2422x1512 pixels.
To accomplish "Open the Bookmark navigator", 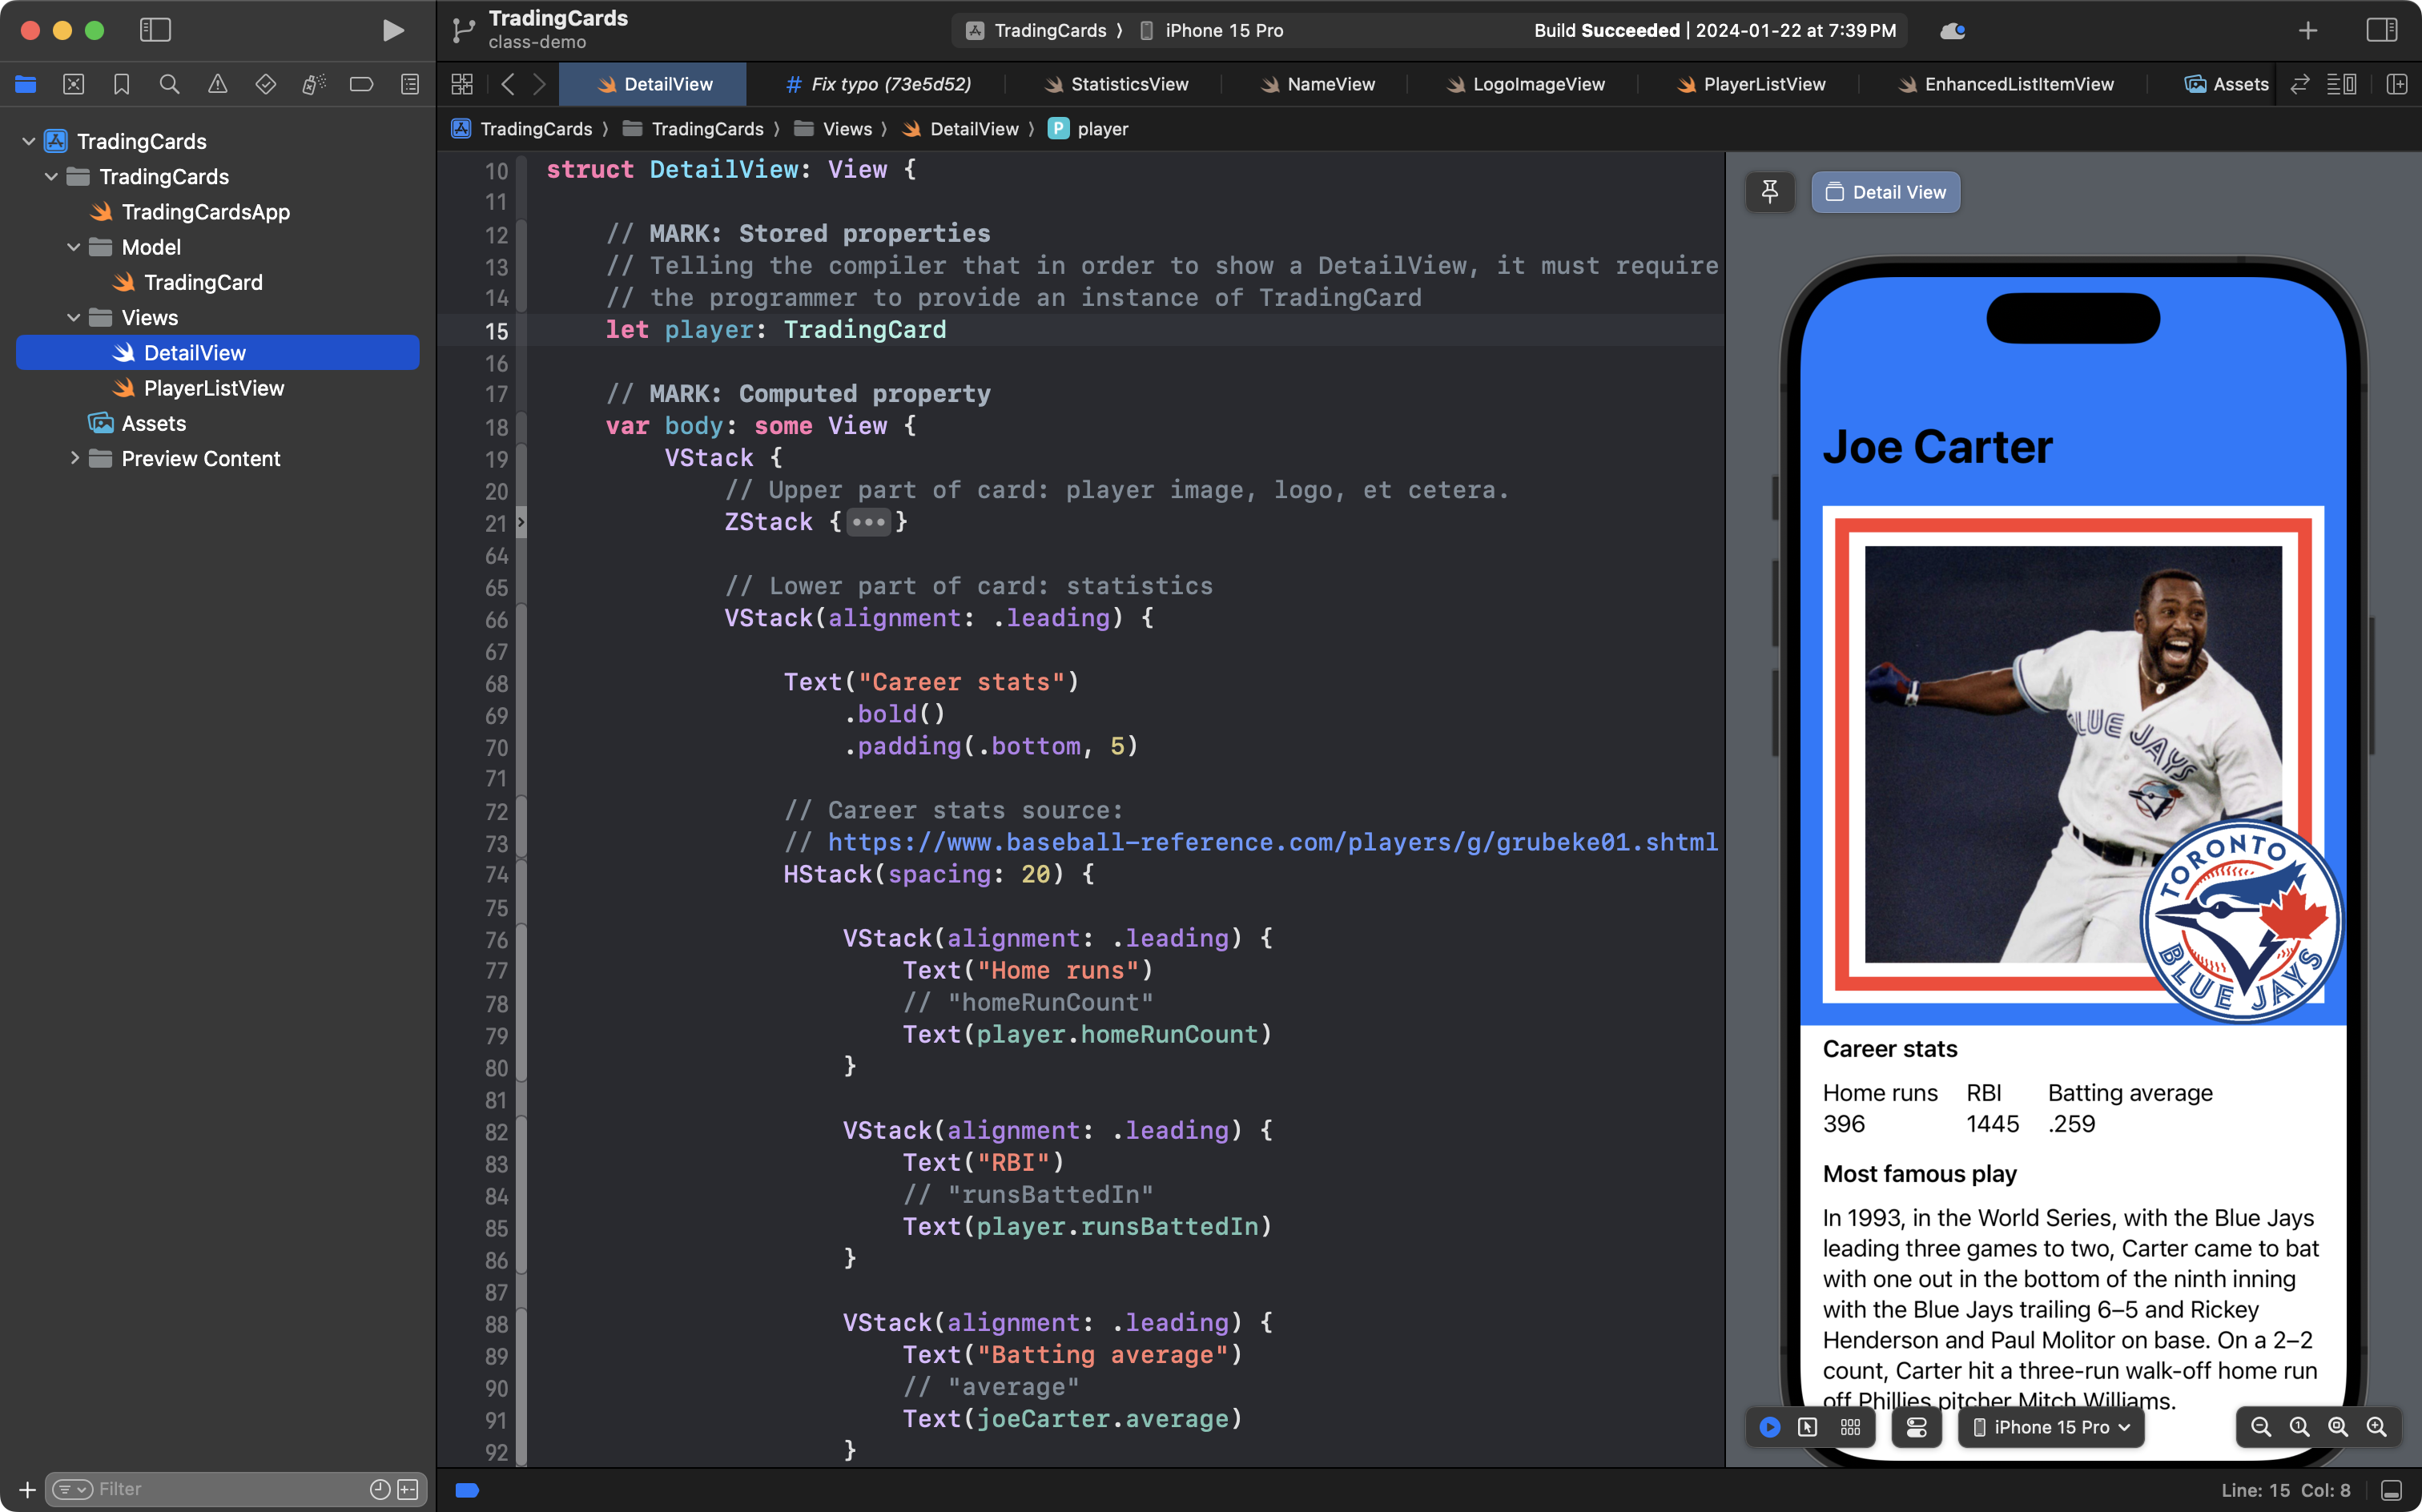I will click(121, 84).
